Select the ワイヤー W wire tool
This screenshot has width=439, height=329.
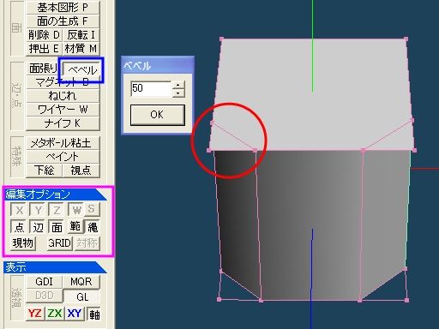[63, 110]
